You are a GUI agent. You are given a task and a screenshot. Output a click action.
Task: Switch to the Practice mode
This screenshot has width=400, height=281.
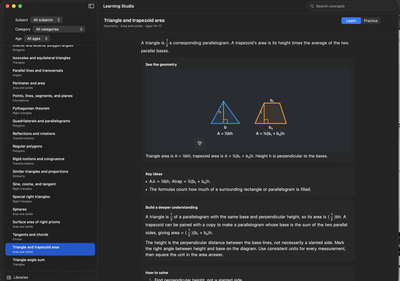(x=370, y=21)
